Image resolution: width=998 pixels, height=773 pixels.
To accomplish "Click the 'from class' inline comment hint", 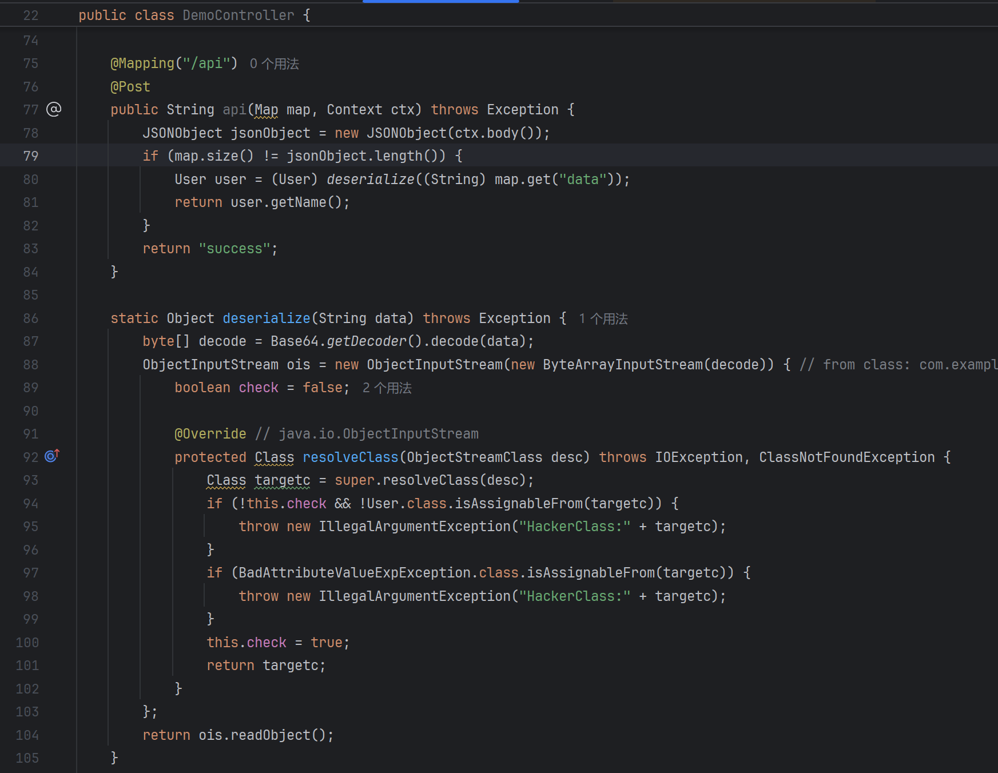I will click(898, 365).
